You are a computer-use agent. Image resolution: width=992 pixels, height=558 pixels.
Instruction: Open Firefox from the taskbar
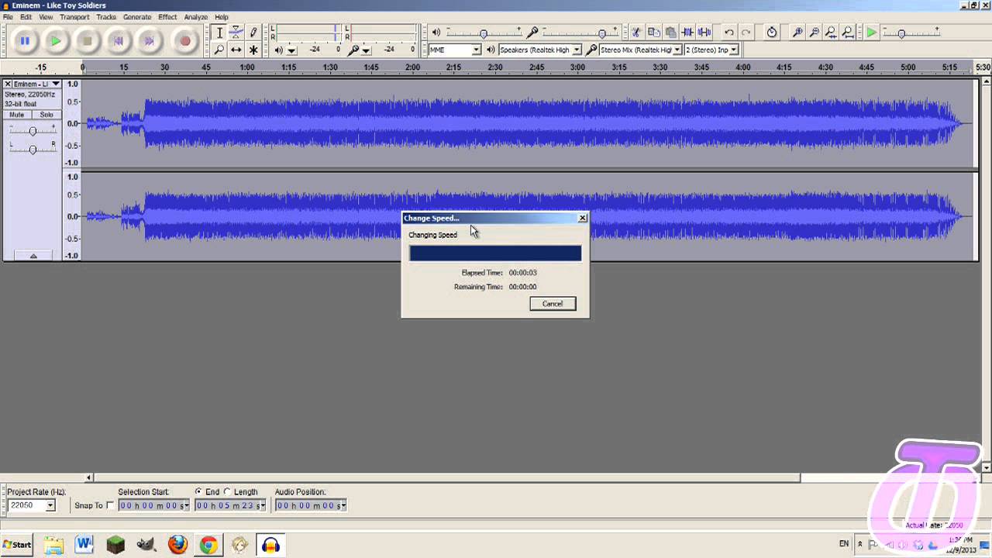(177, 545)
